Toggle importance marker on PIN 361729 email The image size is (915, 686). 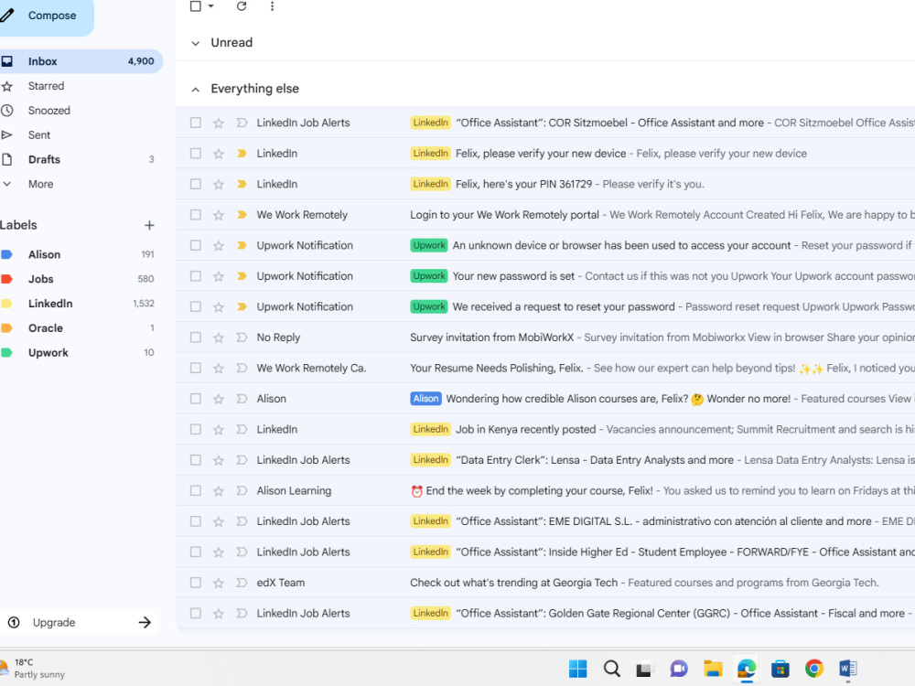(242, 184)
